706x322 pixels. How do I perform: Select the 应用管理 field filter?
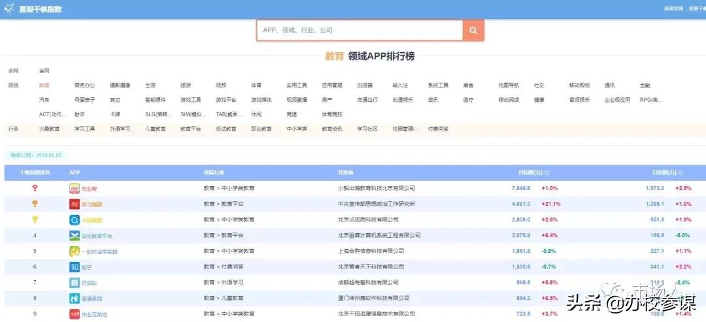[332, 85]
